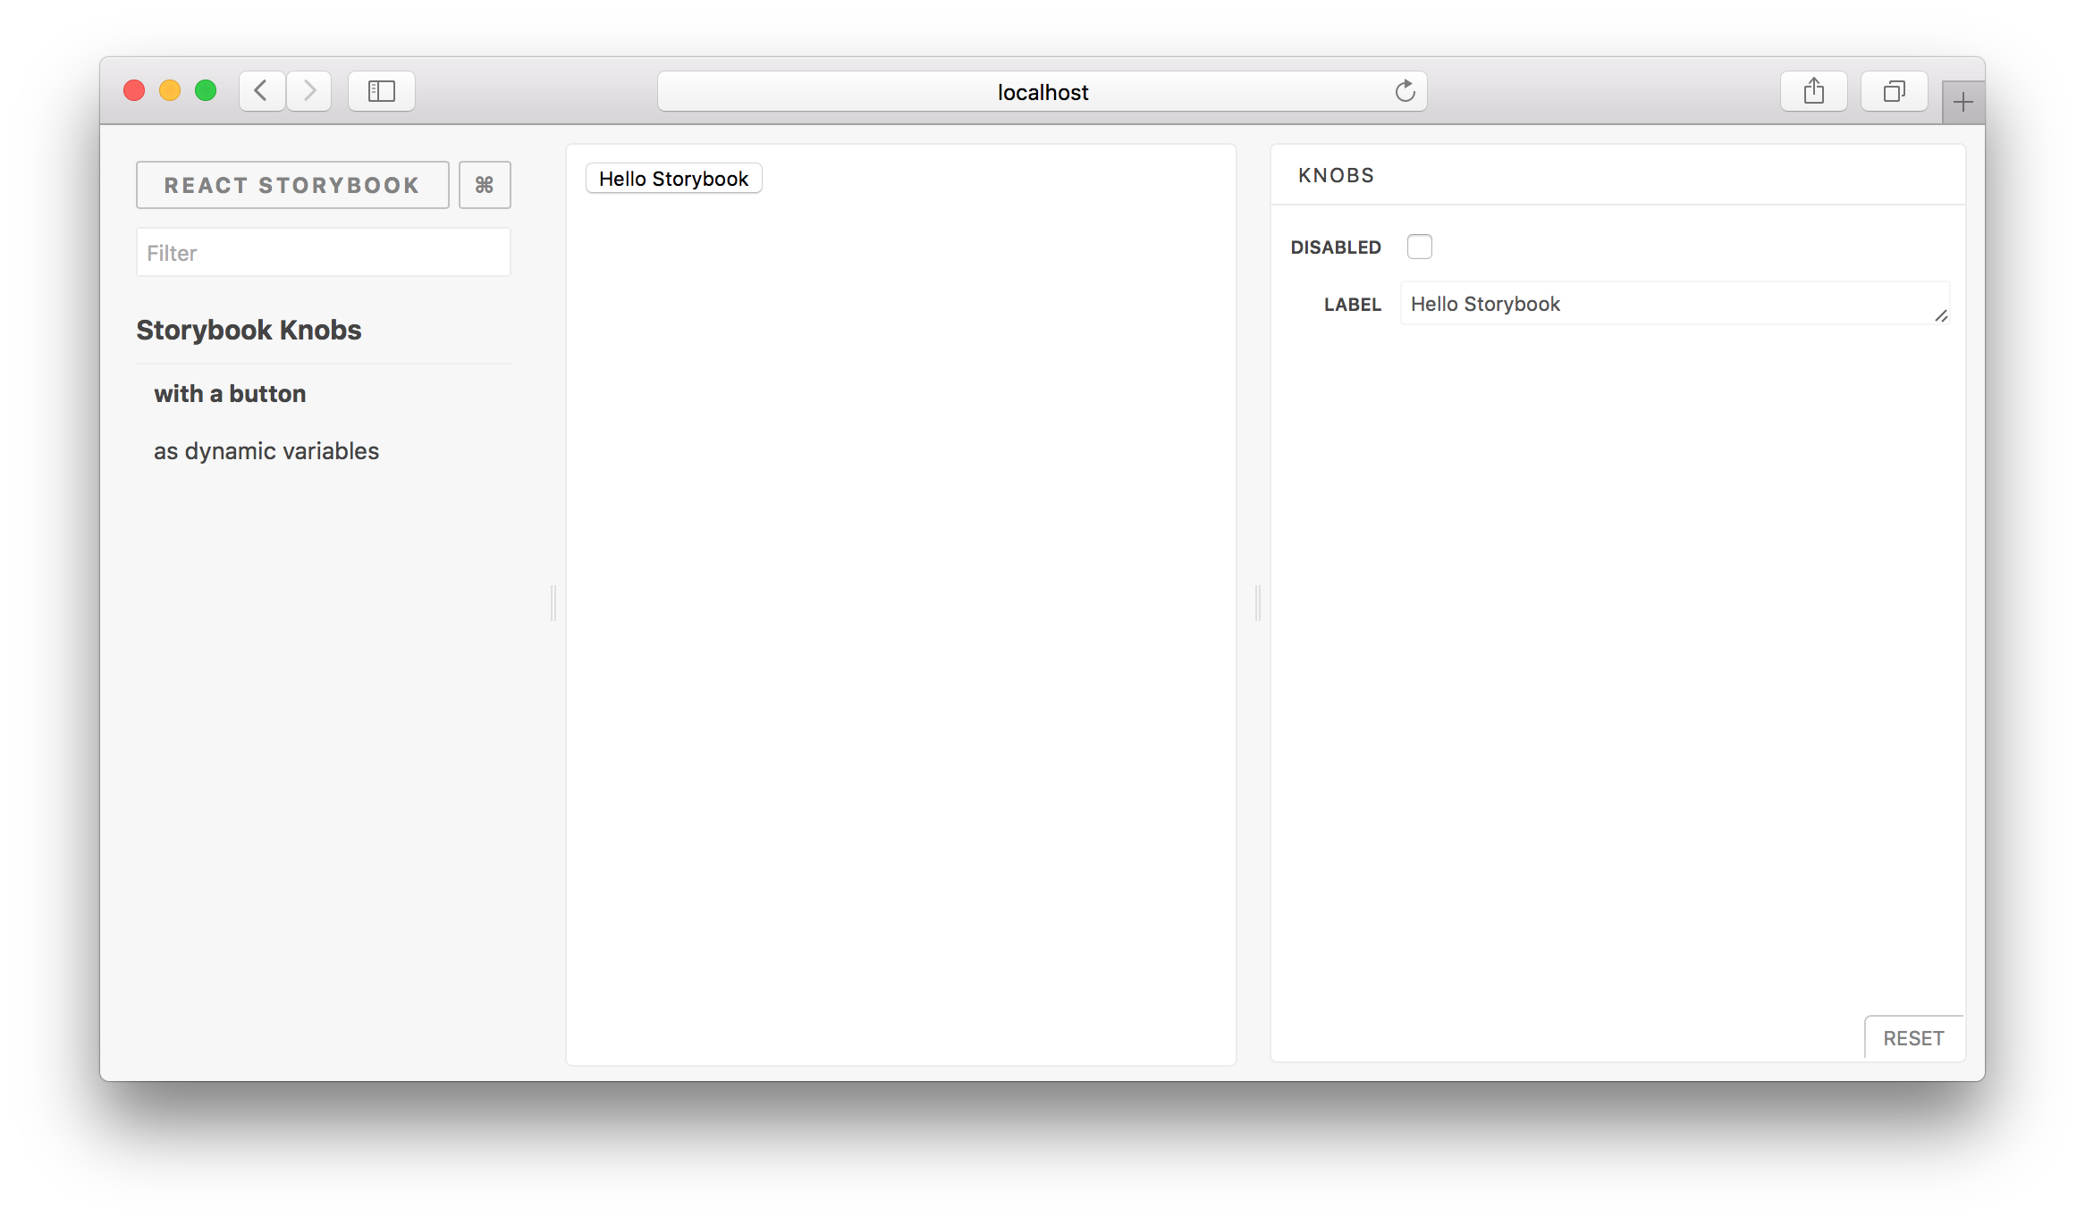Select the as dynamic variables menu item
This screenshot has width=2085, height=1224.
[x=266, y=450]
